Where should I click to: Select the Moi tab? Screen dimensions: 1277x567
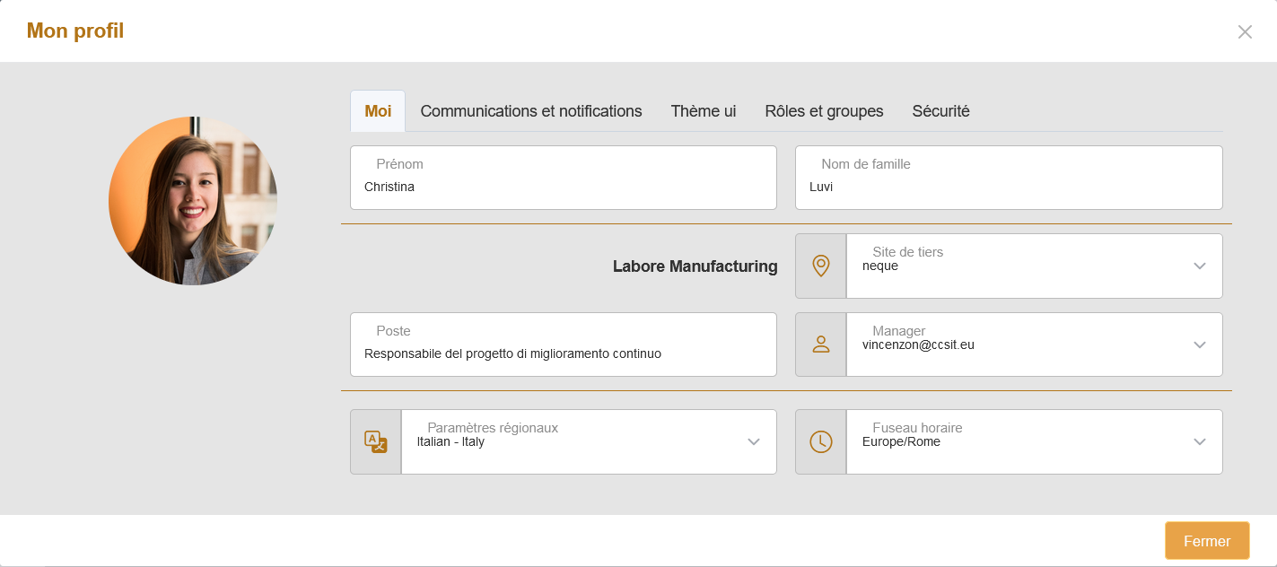378,111
